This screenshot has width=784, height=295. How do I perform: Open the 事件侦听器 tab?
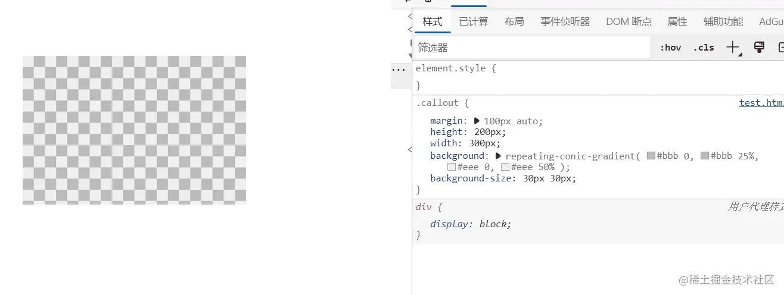565,21
